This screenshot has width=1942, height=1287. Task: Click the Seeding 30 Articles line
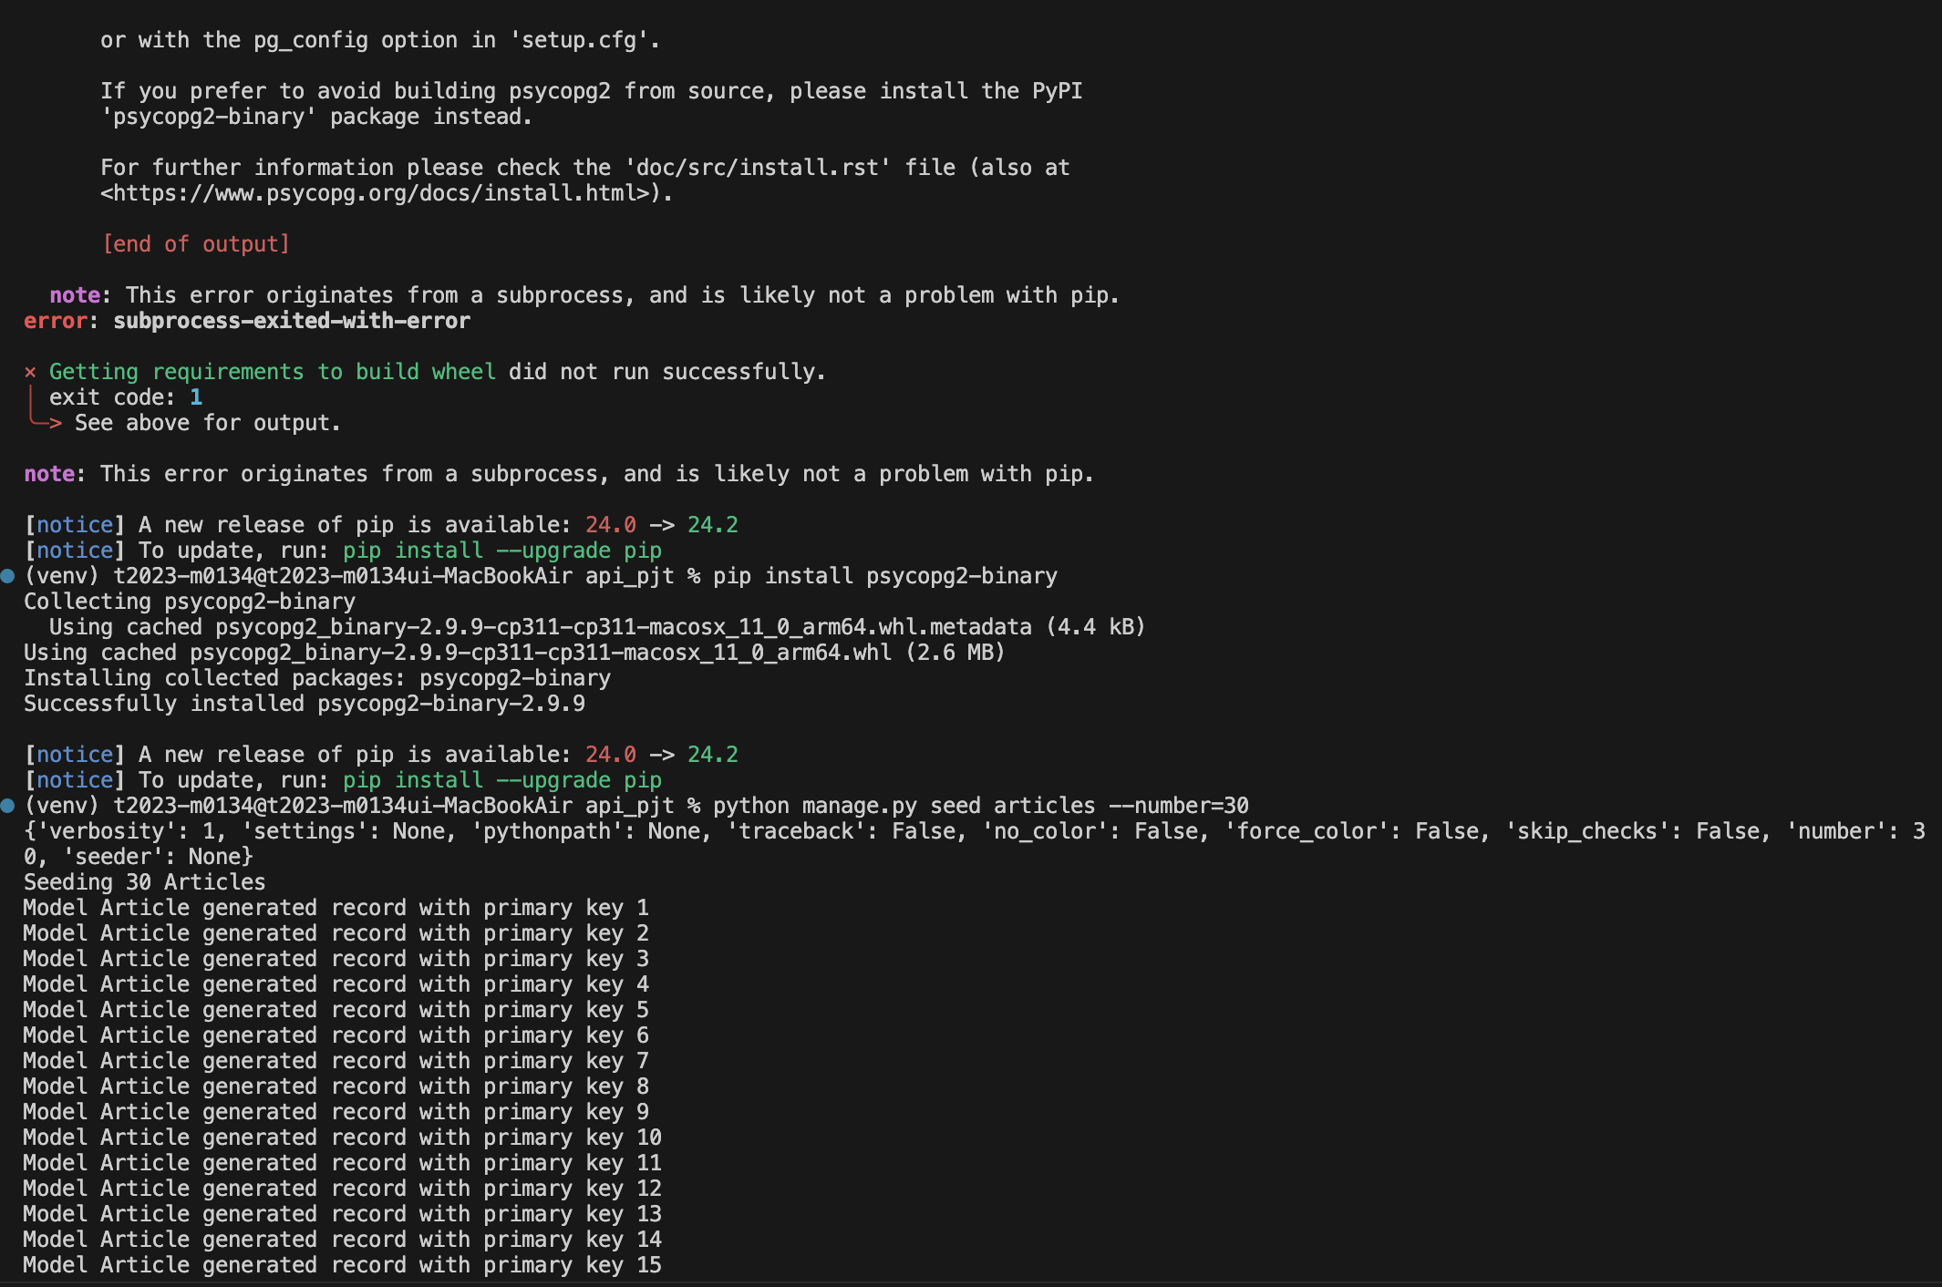144,882
